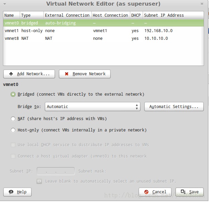Toggle Connect a host virtual adapter checkbox
Image resolution: width=209 pixels, height=202 pixels.
(13, 156)
